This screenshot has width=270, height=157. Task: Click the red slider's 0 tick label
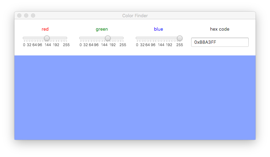click(x=24, y=45)
